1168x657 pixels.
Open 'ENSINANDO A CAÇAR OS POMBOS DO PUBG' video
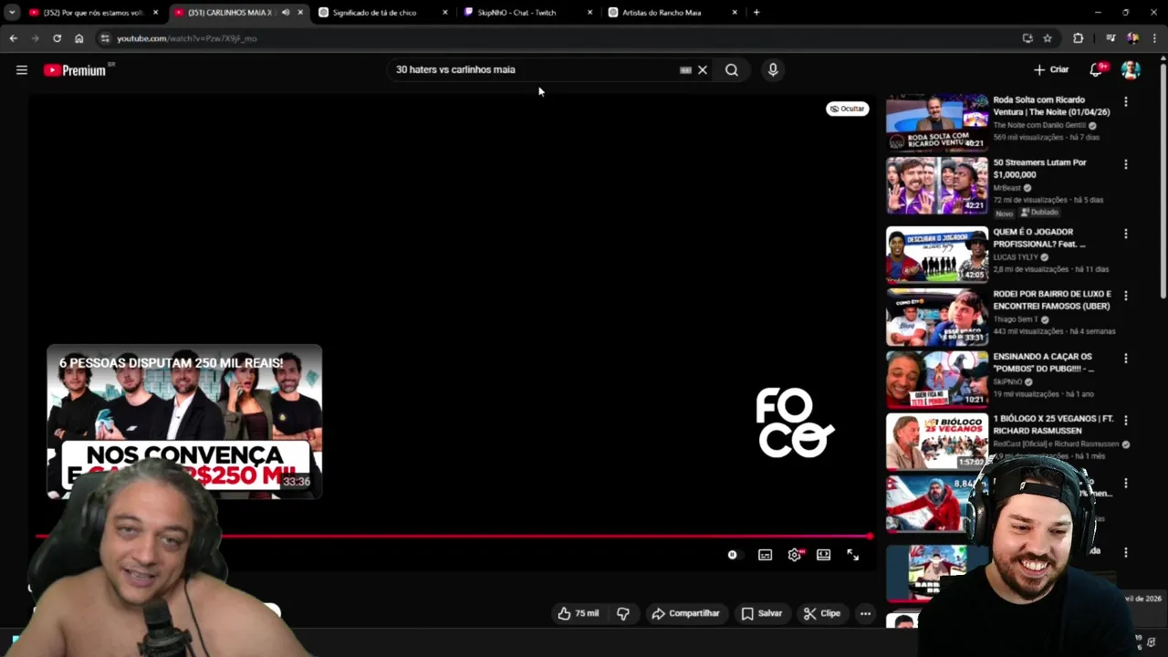tap(937, 380)
